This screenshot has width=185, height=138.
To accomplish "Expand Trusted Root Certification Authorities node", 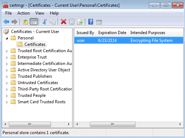I will pos(7,51).
